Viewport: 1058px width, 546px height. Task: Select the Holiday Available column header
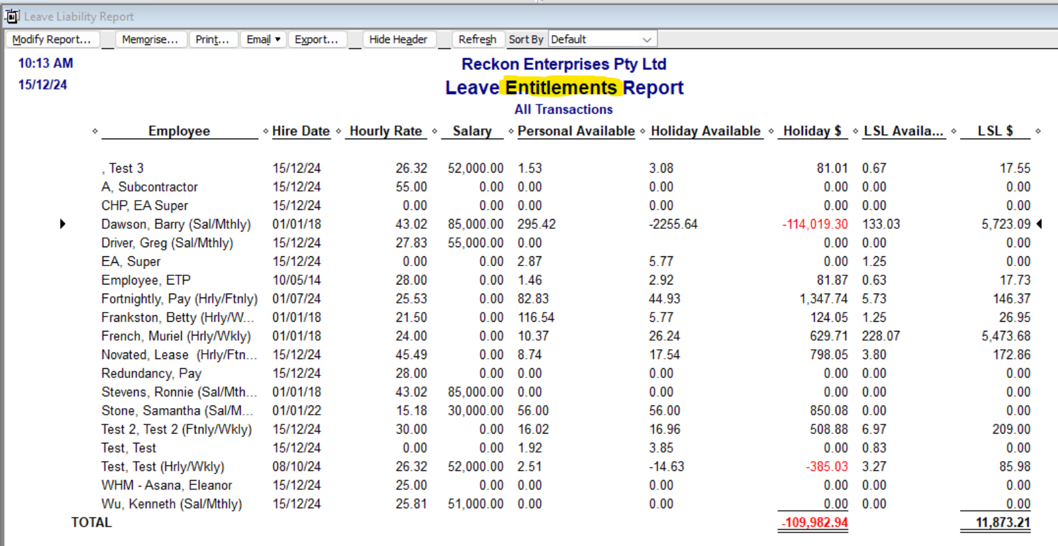(x=706, y=131)
